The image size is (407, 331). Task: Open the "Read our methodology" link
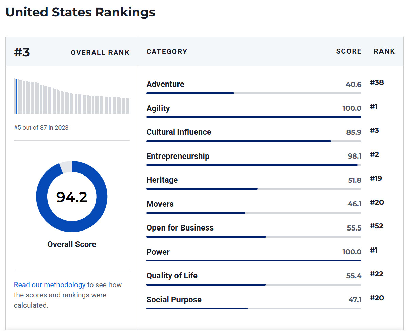50,285
